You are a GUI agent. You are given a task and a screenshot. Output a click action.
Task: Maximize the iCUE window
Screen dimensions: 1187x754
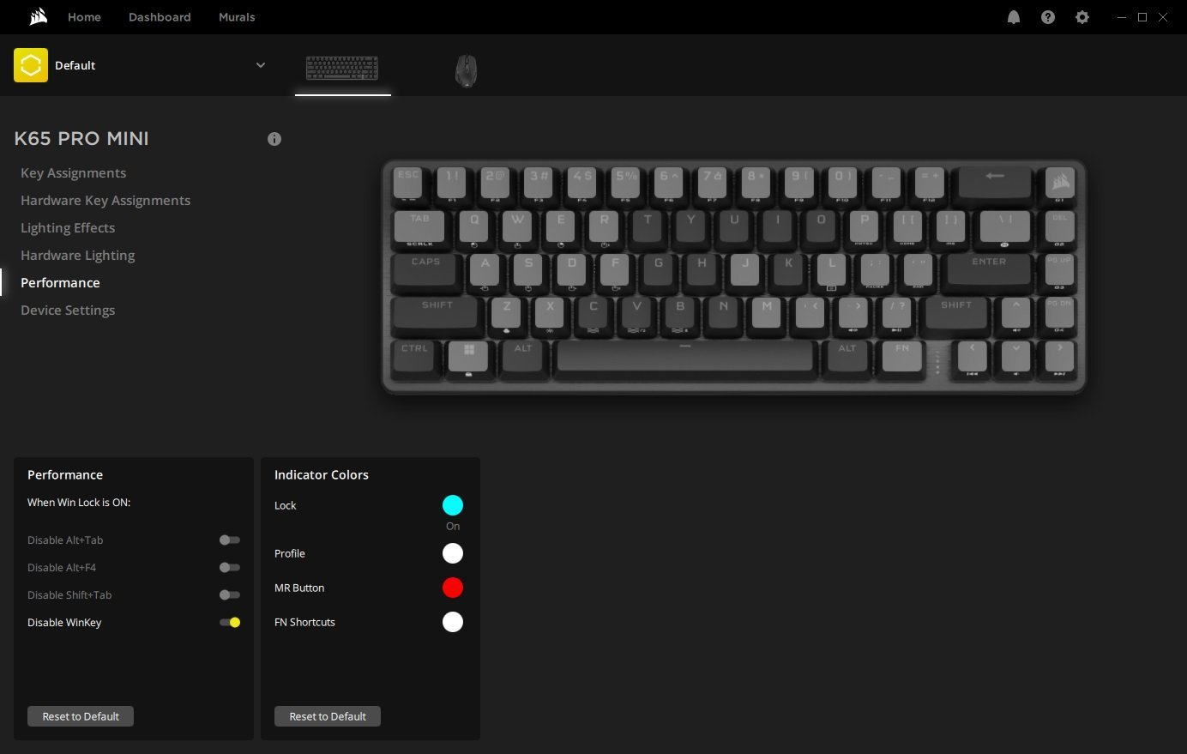(x=1142, y=17)
